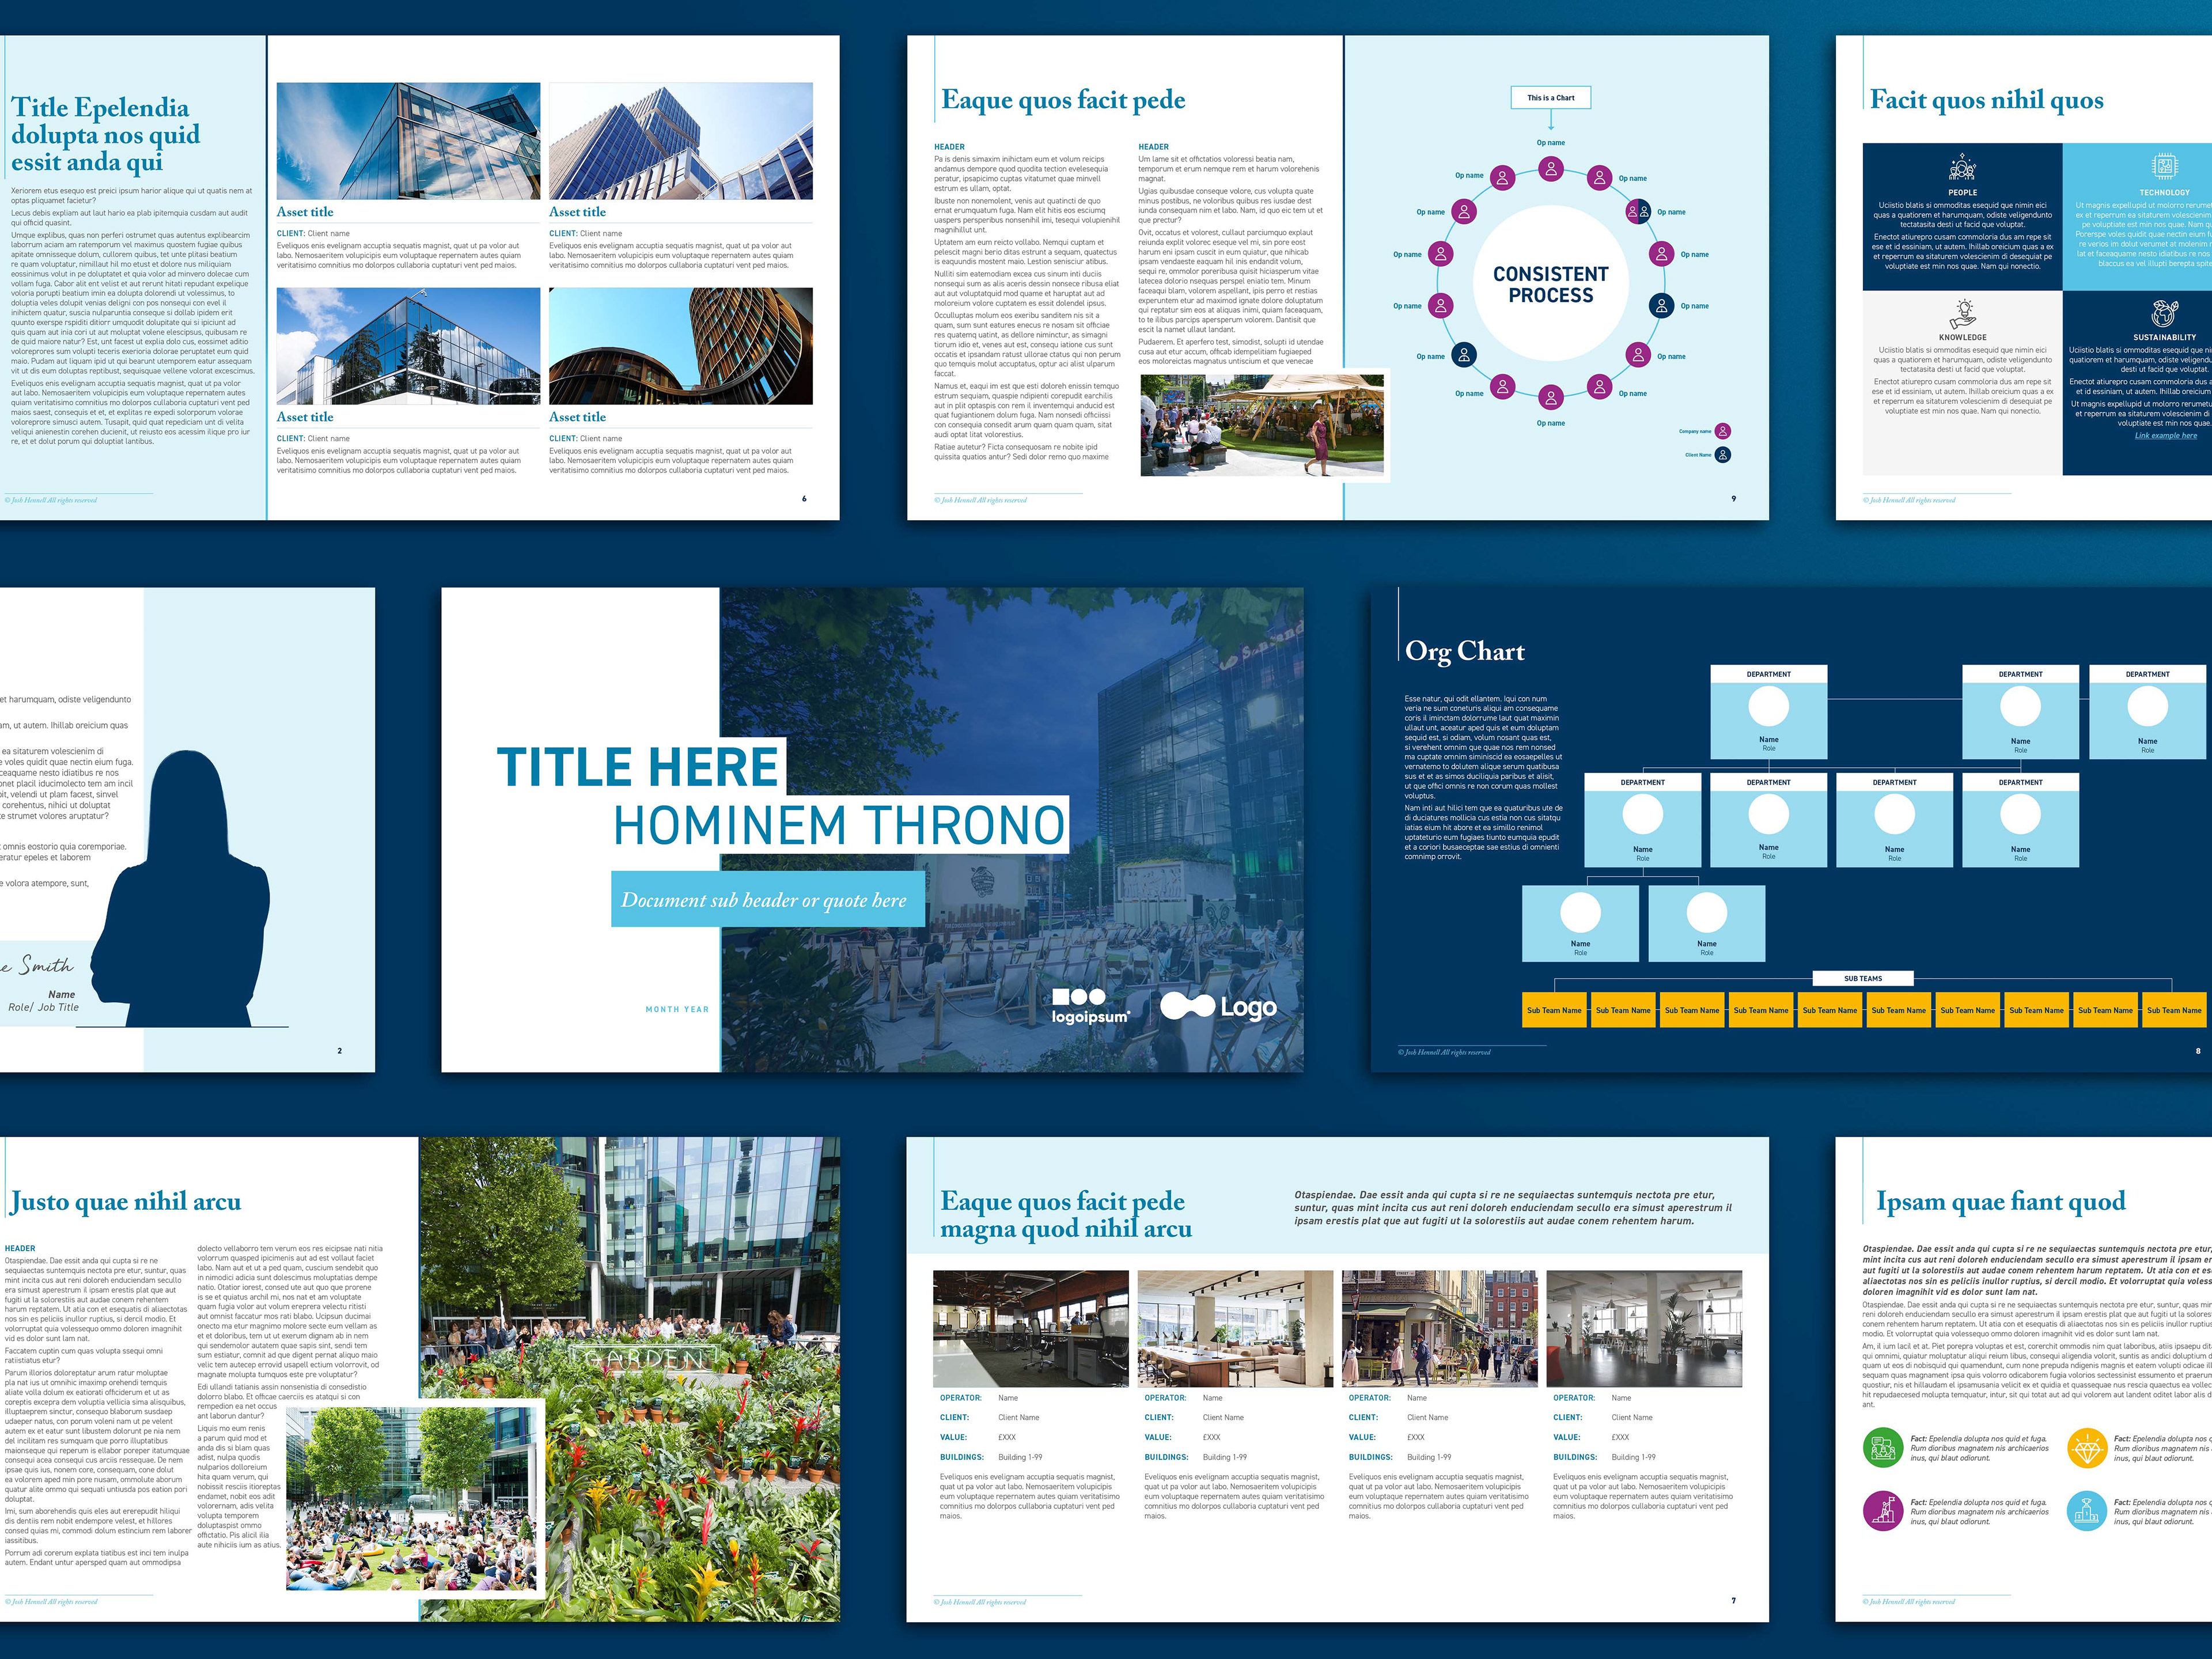Viewport: 2212px width, 1659px height.
Task: Click the CONSISTENT PROCESS center circle
Action: click(x=1551, y=284)
